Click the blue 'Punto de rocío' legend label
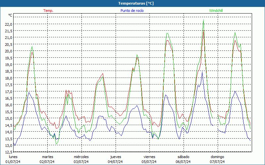 [x=132, y=11]
